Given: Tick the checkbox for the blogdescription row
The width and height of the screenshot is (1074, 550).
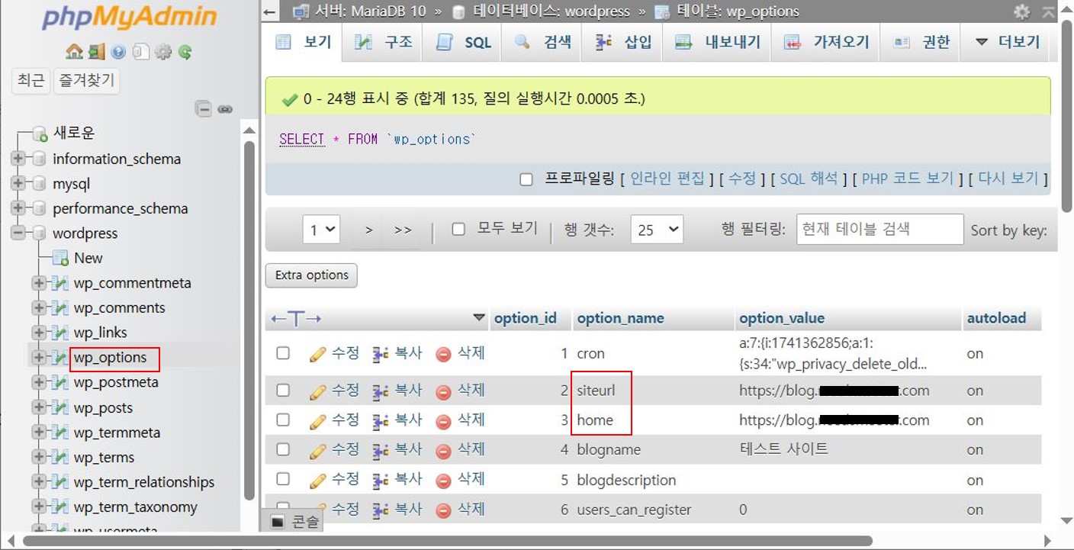Looking at the screenshot, I should pos(283,479).
